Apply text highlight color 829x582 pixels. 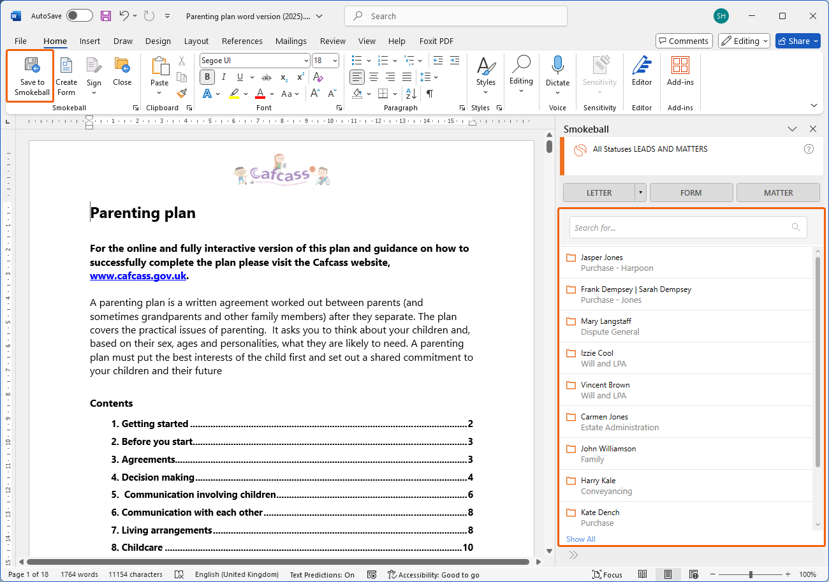pyautogui.click(x=234, y=94)
